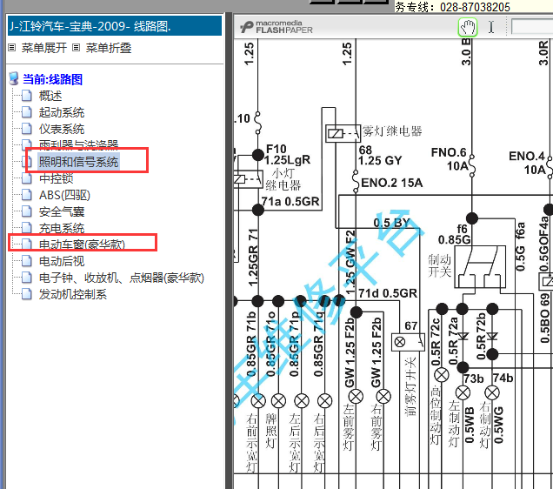Click the 菜单展开 list icon
This screenshot has height=489, width=553.
click(x=12, y=47)
